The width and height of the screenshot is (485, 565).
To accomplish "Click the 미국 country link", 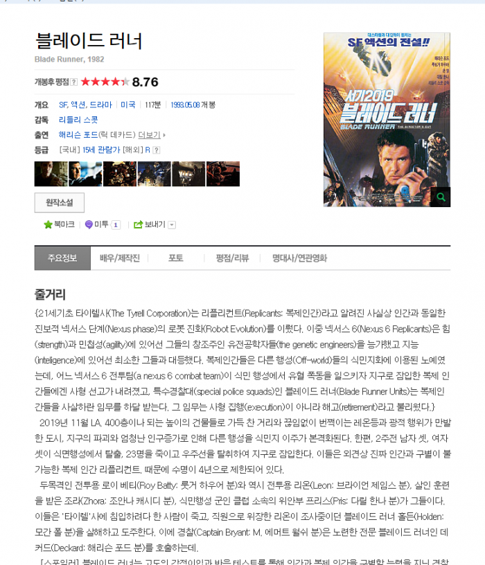I will (x=128, y=105).
